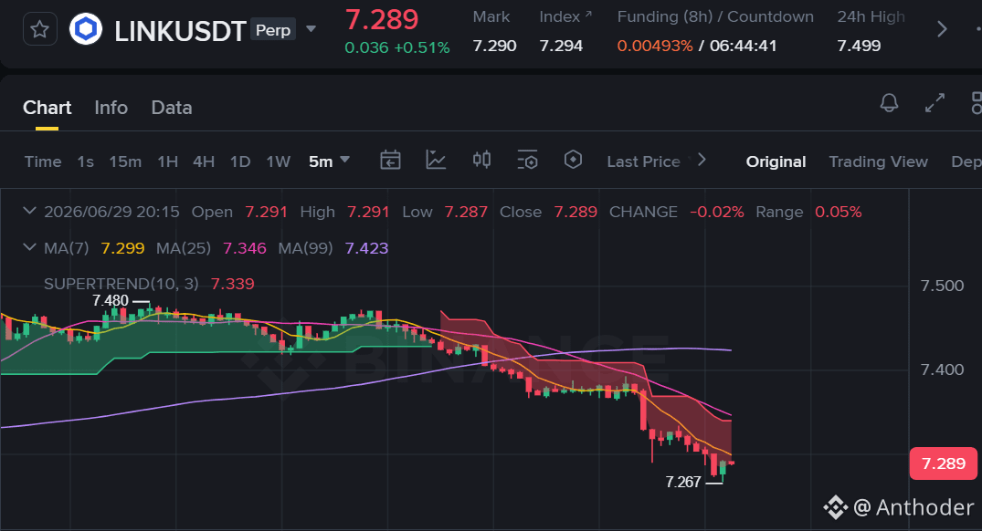Viewport: 982px width, 531px height.
Task: Select the 1s interval
Action: (x=85, y=161)
